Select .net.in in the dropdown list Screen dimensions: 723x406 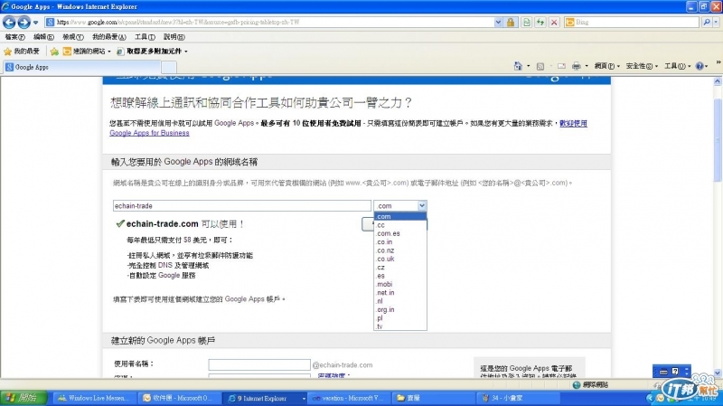400,292
